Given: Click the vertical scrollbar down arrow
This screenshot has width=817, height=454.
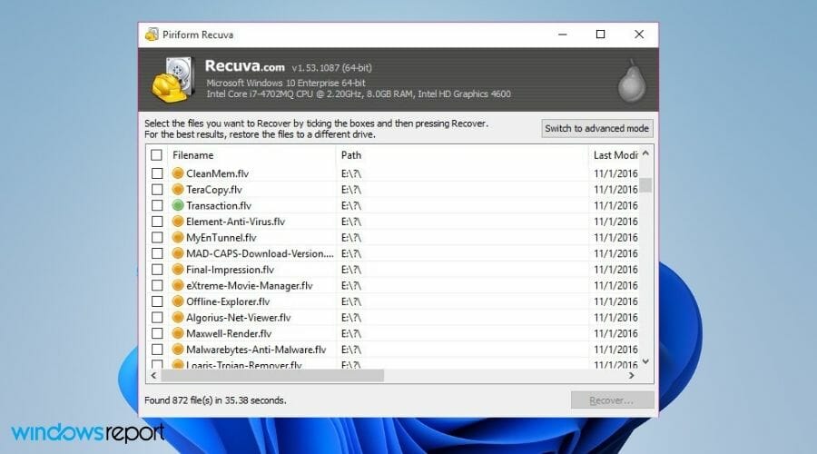Looking at the screenshot, I should pos(645,361).
